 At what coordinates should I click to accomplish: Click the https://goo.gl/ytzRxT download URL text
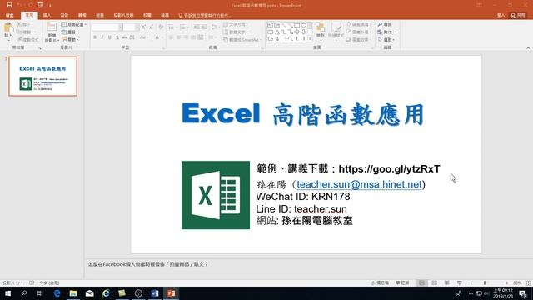(389, 169)
